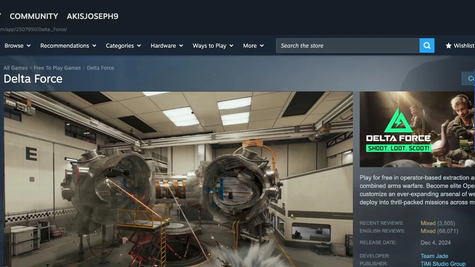This screenshot has width=475, height=267.
Task: View the Mixed English reviews summary
Action: (428, 231)
